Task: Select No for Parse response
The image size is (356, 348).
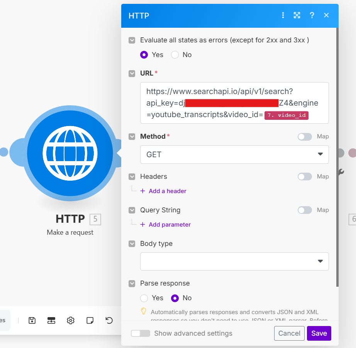Action: 175,298
